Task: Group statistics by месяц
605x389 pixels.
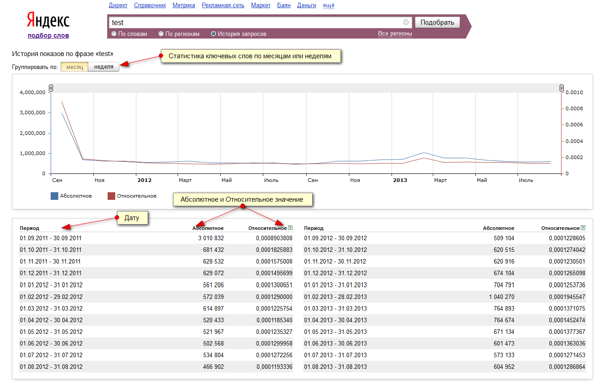Action: point(74,67)
